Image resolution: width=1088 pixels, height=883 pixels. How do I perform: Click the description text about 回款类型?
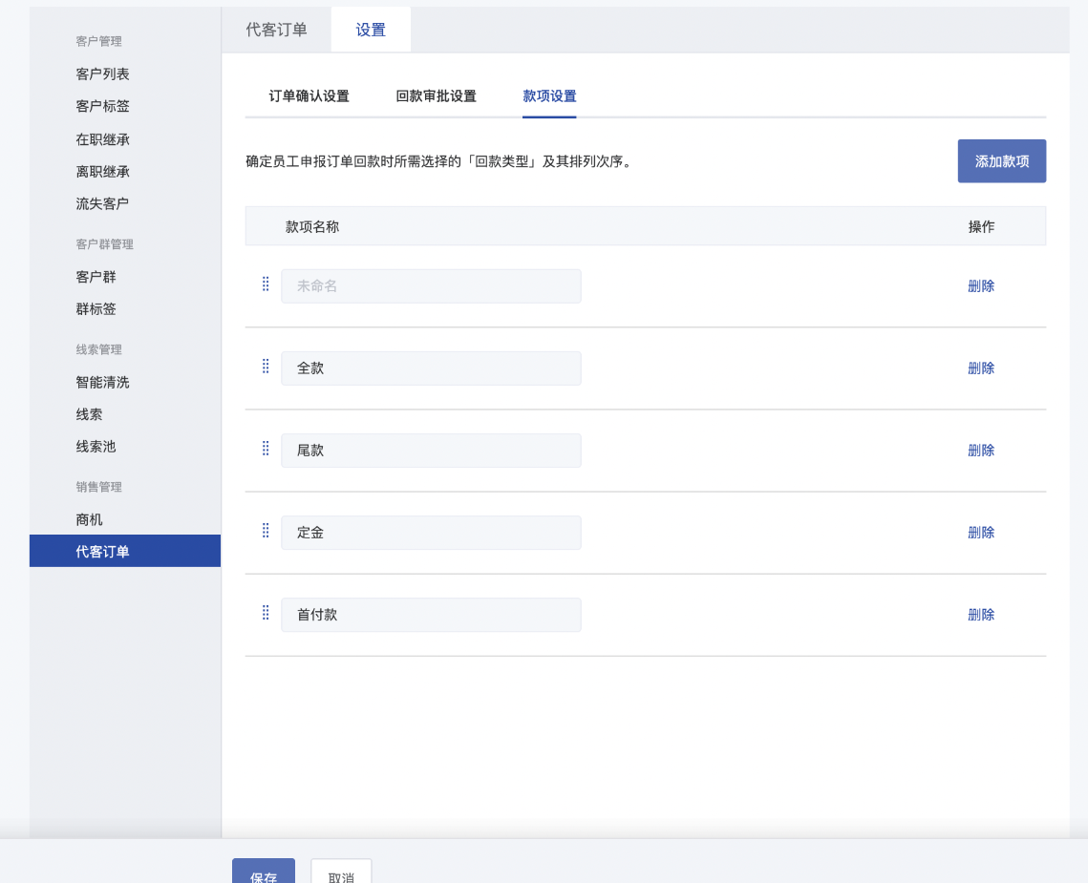[x=440, y=161]
